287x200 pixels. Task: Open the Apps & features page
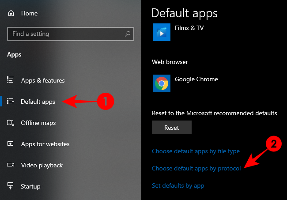[43, 80]
